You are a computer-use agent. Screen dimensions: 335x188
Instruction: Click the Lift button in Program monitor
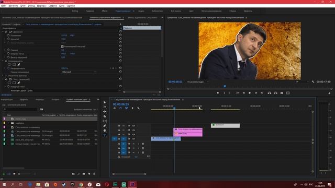270,93
